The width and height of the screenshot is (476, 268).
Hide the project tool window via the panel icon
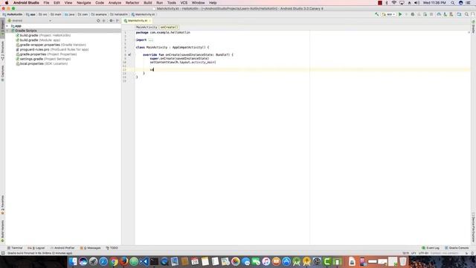point(118,21)
